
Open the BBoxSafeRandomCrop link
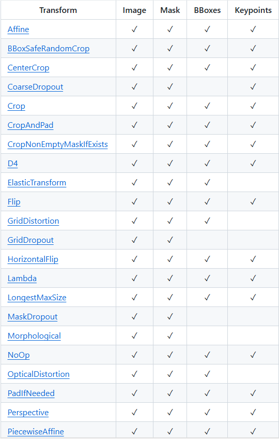click(x=49, y=49)
